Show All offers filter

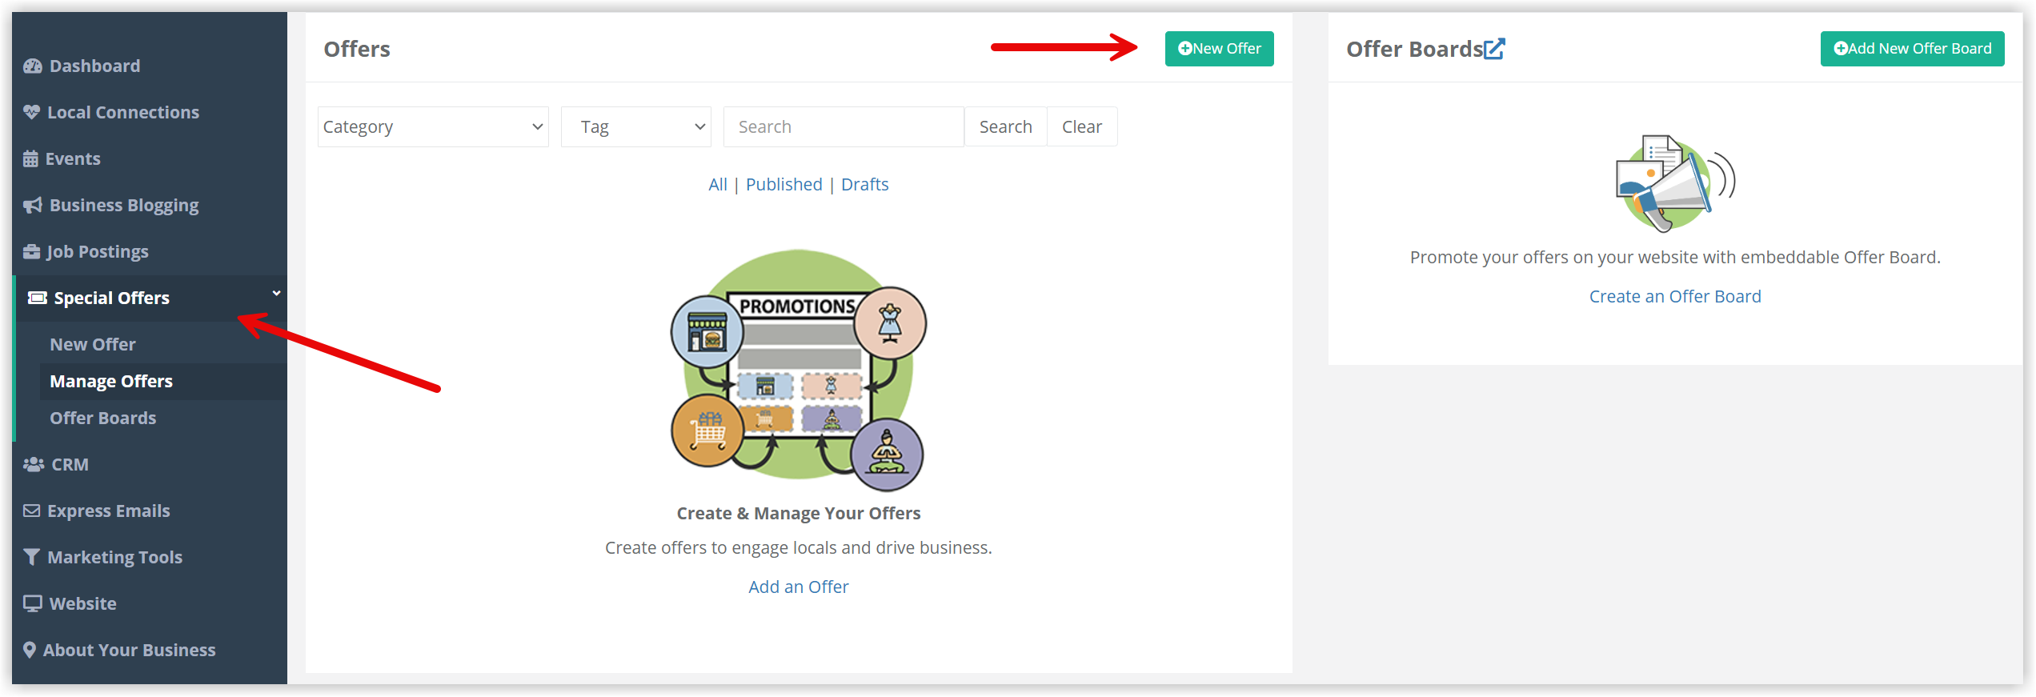pos(718,185)
